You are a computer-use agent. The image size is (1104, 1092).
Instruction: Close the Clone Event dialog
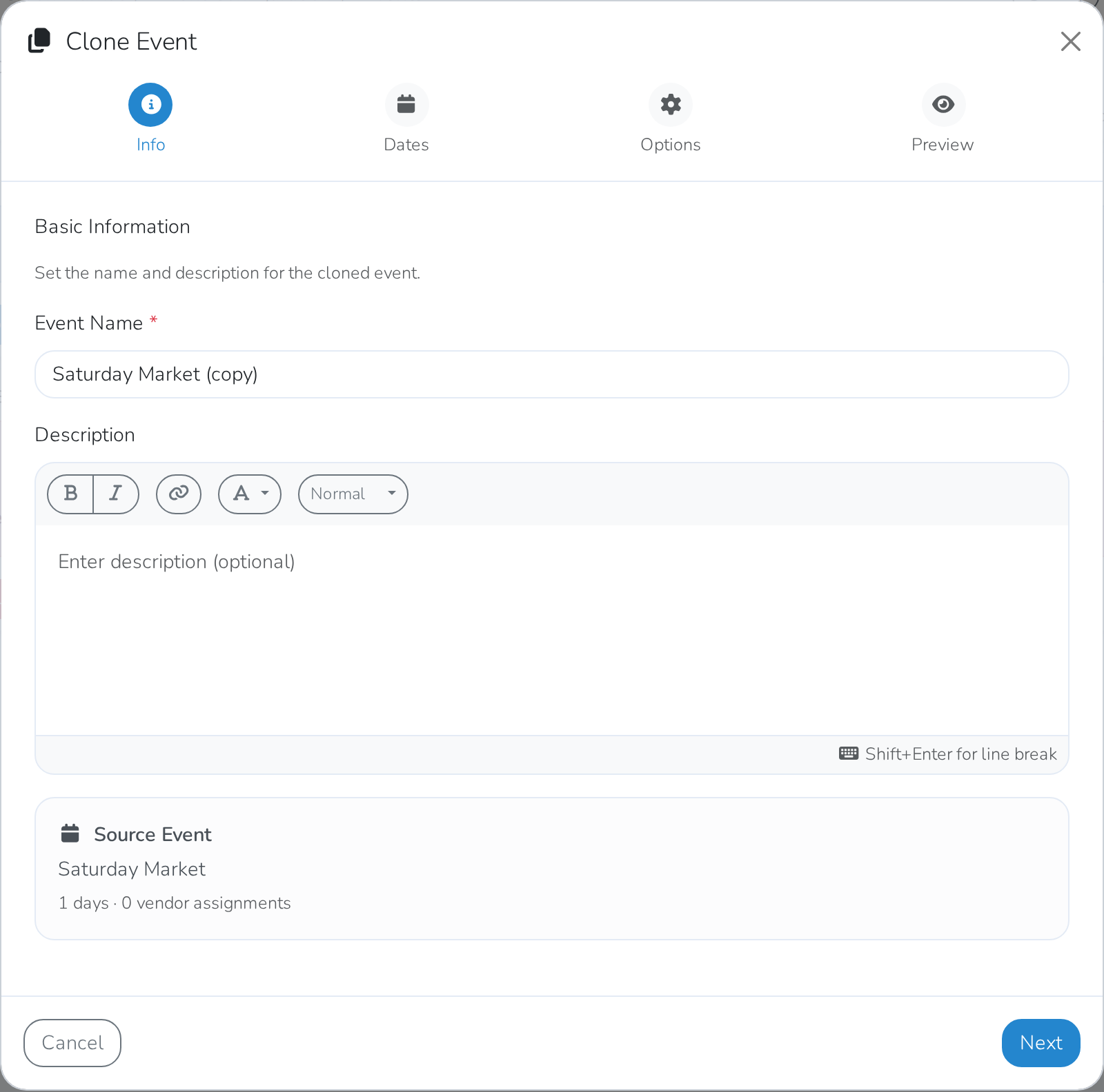coord(1070,41)
